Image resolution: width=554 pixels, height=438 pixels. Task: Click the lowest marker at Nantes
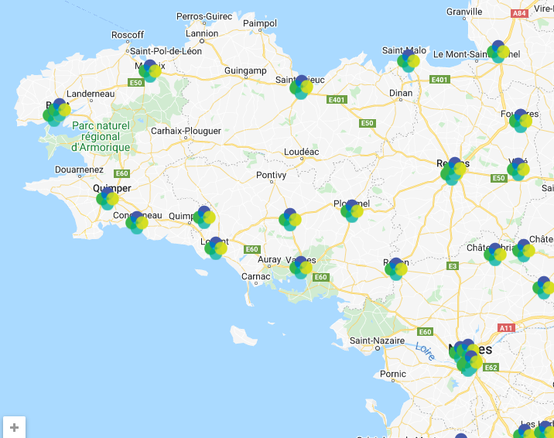pos(469,363)
